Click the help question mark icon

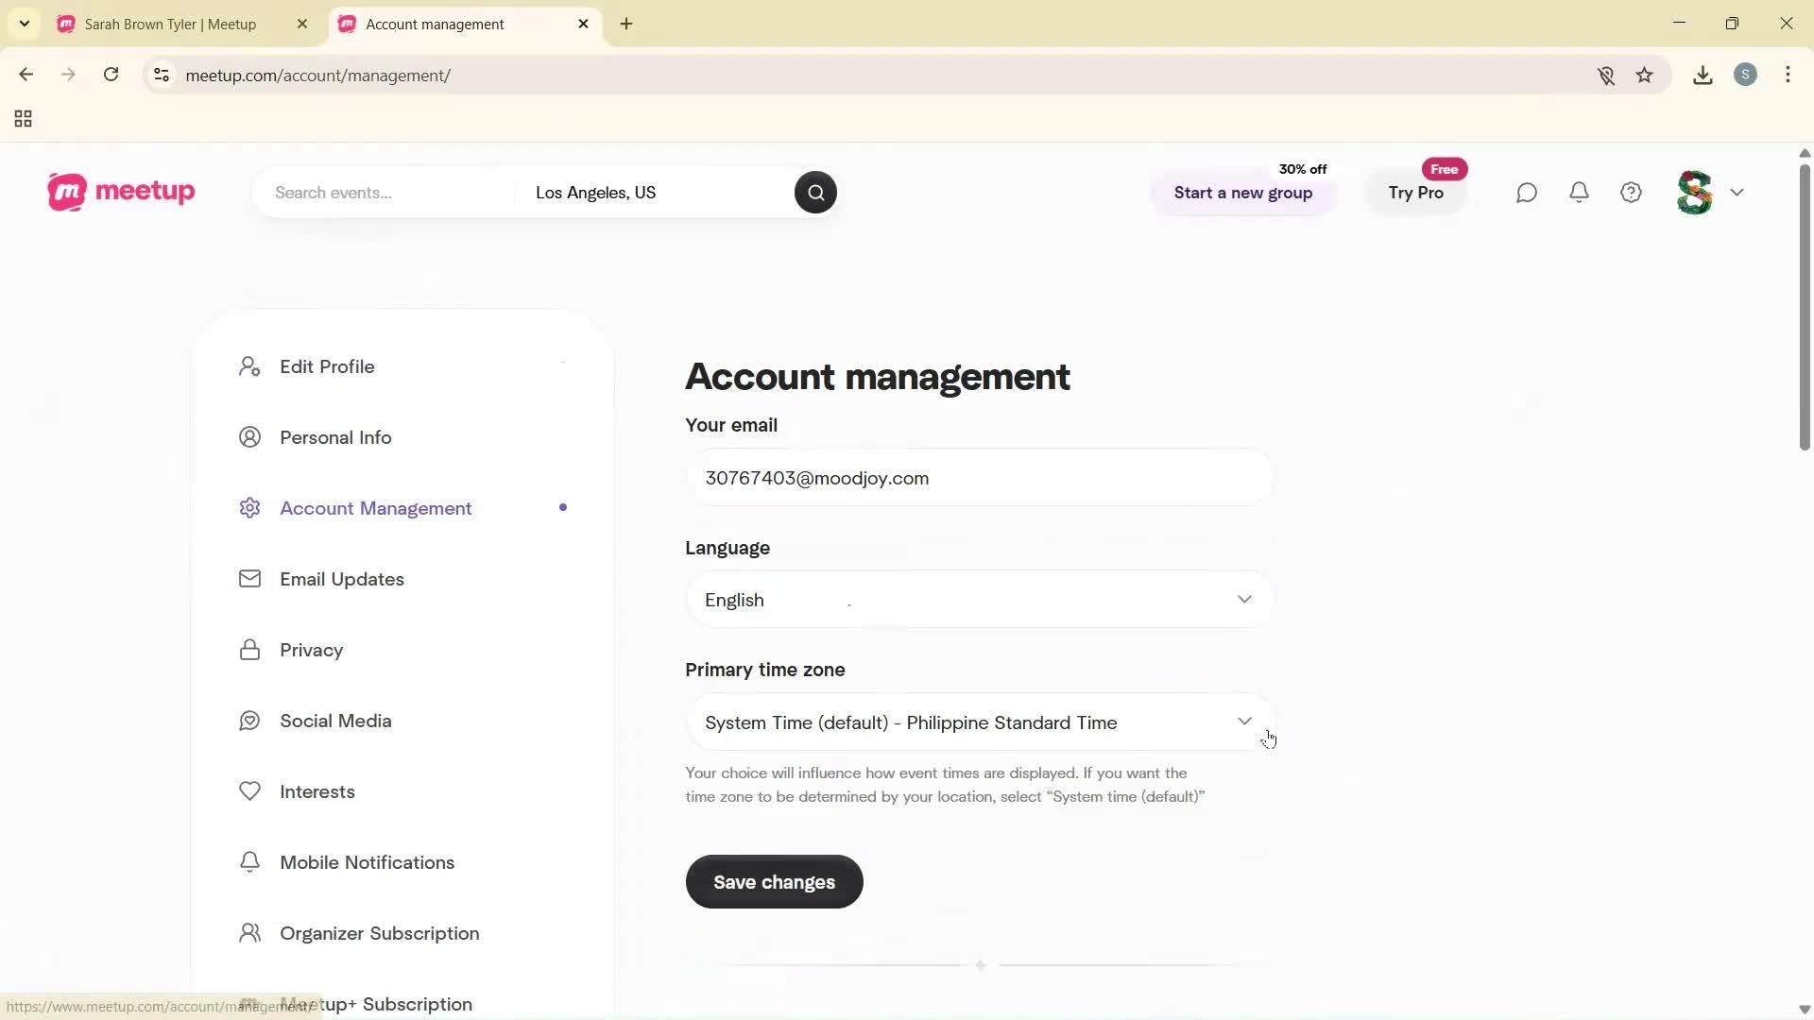click(x=1630, y=192)
